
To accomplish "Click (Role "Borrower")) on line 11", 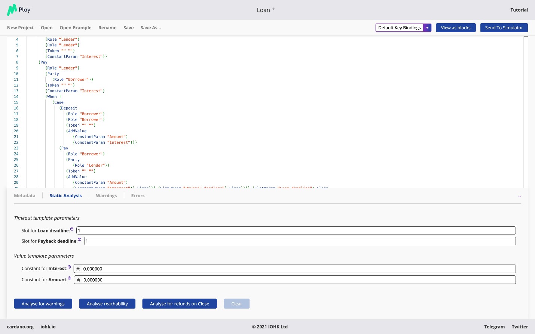I will [x=73, y=80].
